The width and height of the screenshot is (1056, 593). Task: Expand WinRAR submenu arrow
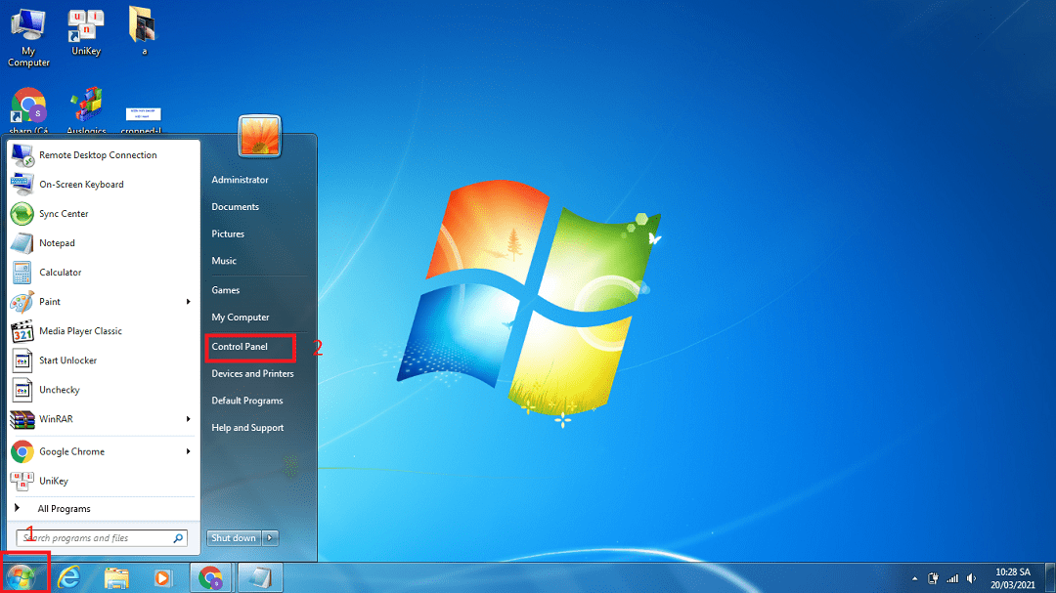188,419
